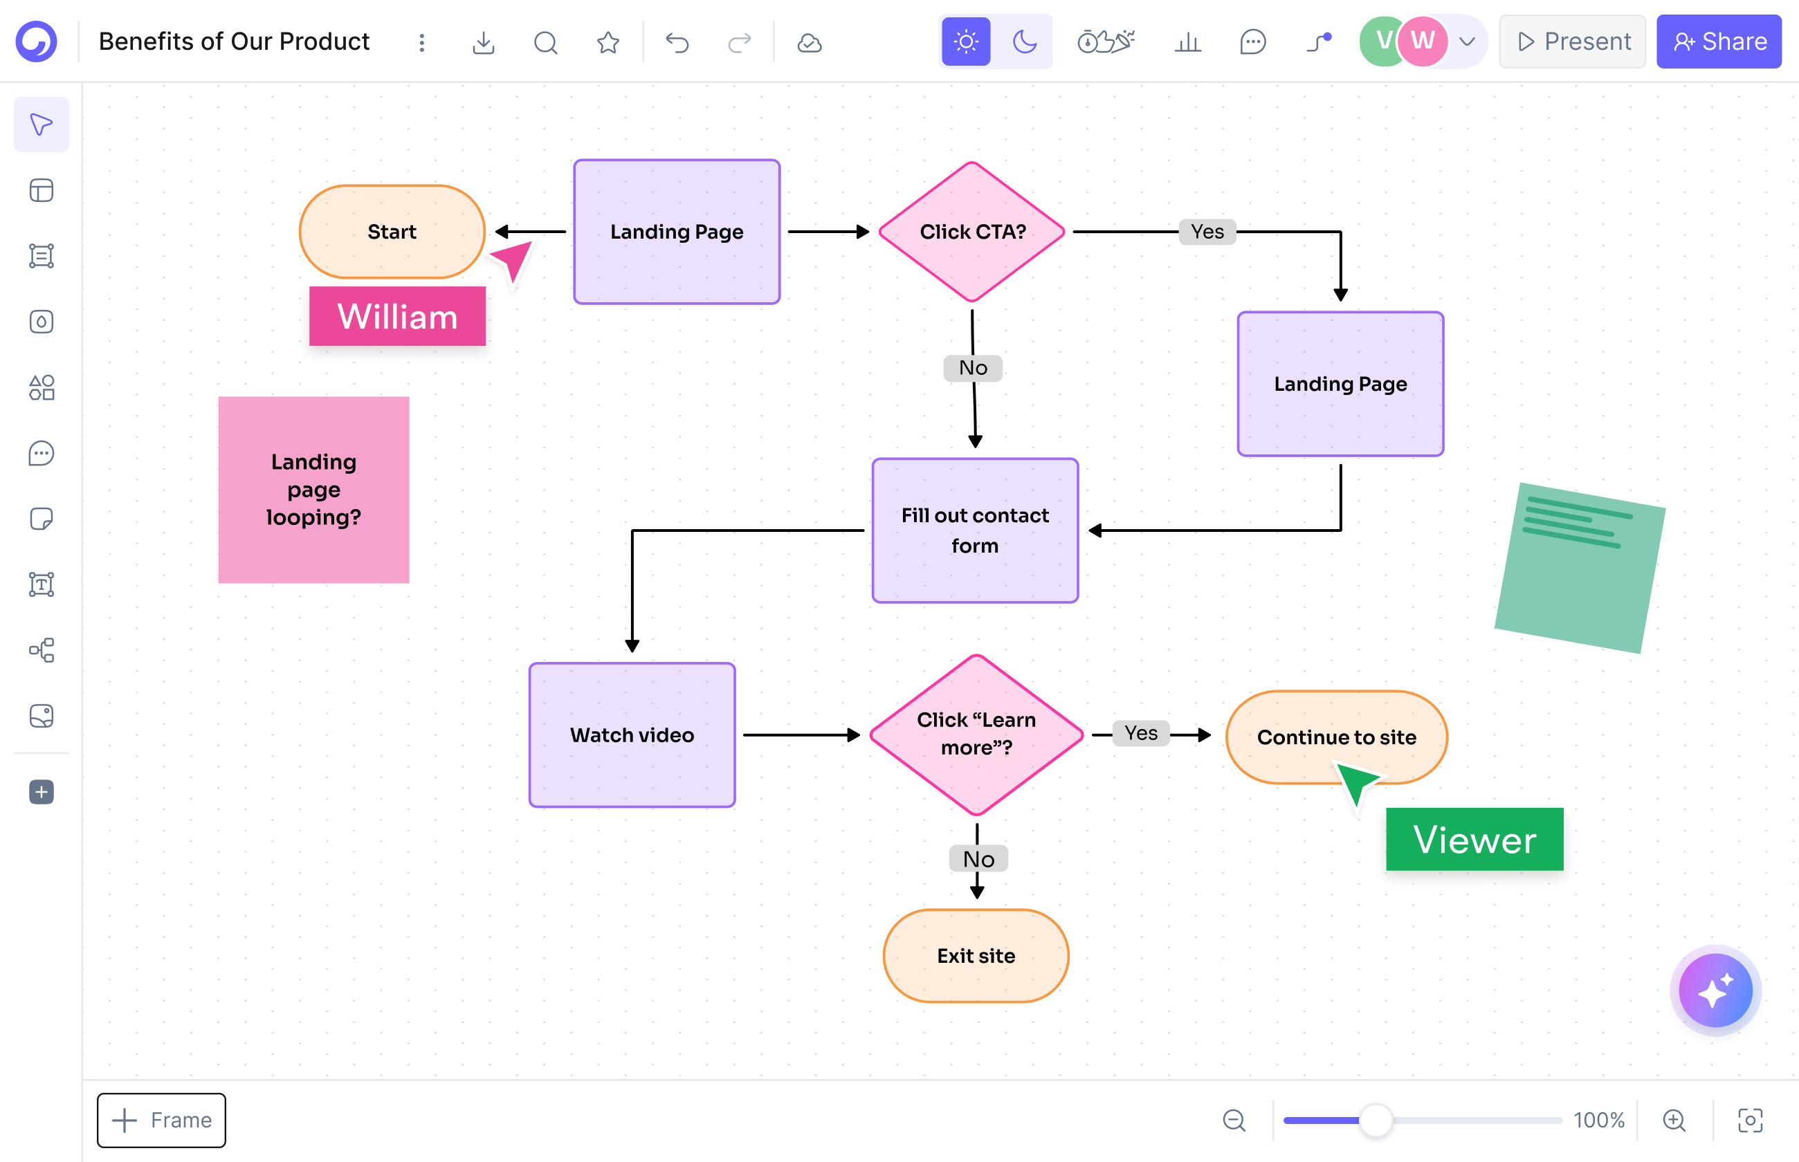
Task: Select the 'Click CTA?' diamond shape
Action: [x=972, y=232]
